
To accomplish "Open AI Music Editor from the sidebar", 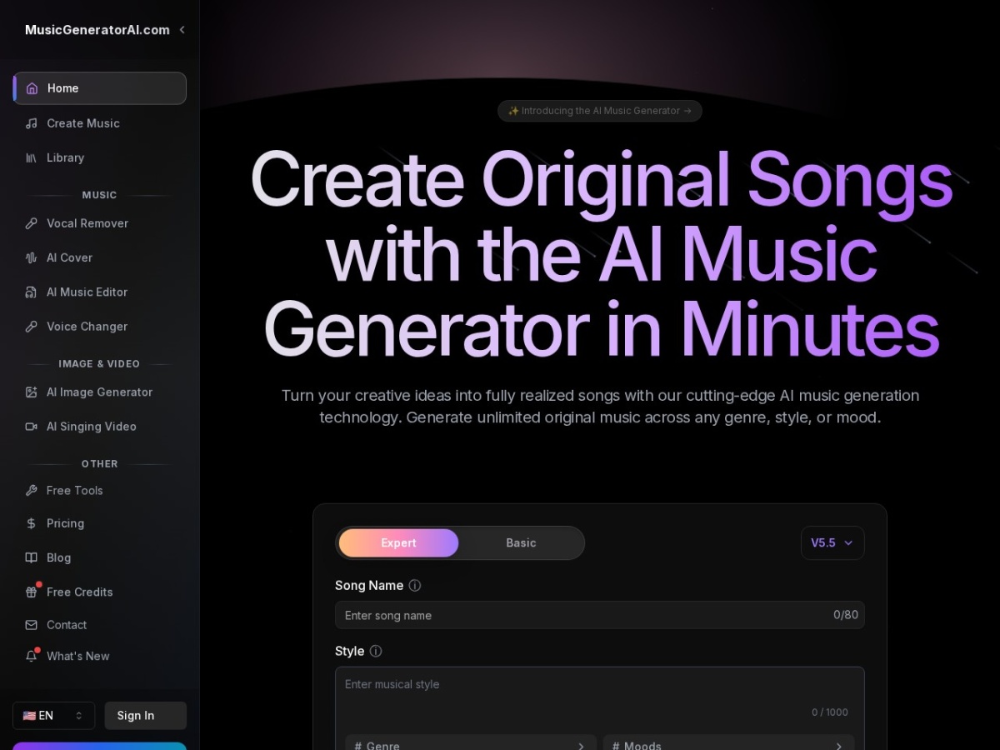I will 100,292.
